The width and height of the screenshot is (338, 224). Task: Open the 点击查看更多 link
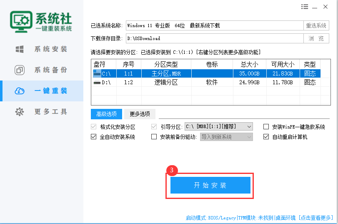[x=316, y=218]
